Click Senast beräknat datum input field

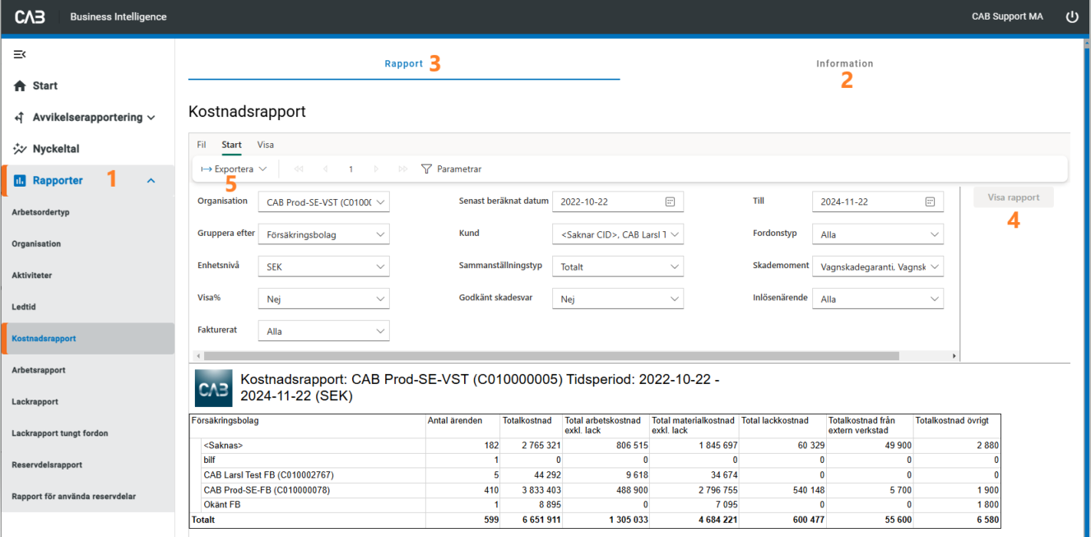pyautogui.click(x=618, y=201)
